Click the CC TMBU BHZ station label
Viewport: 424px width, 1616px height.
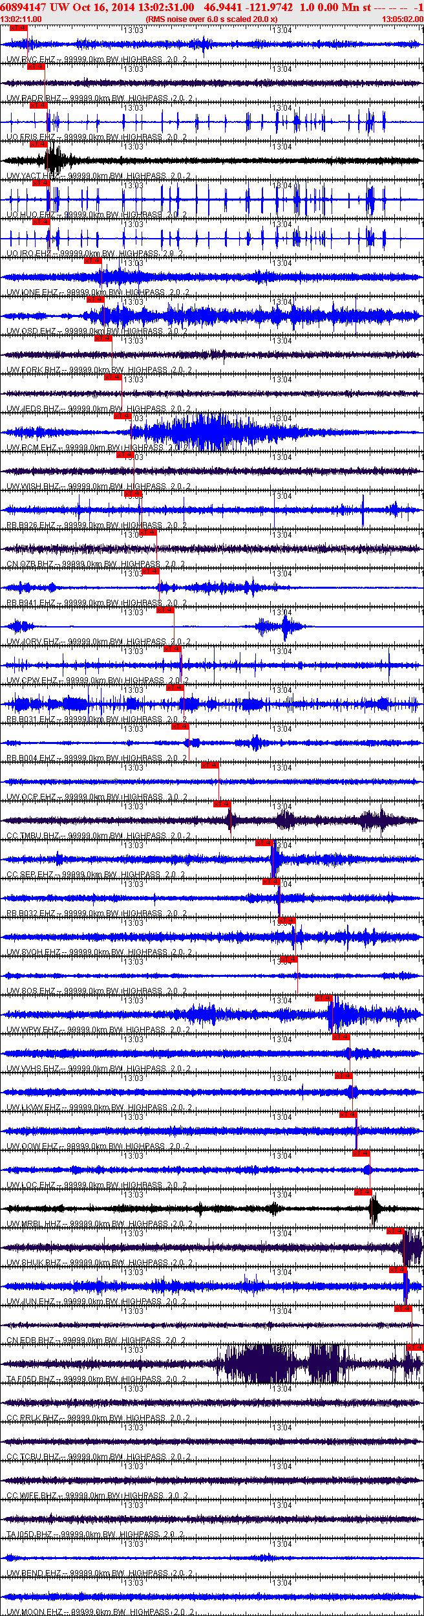[32, 836]
